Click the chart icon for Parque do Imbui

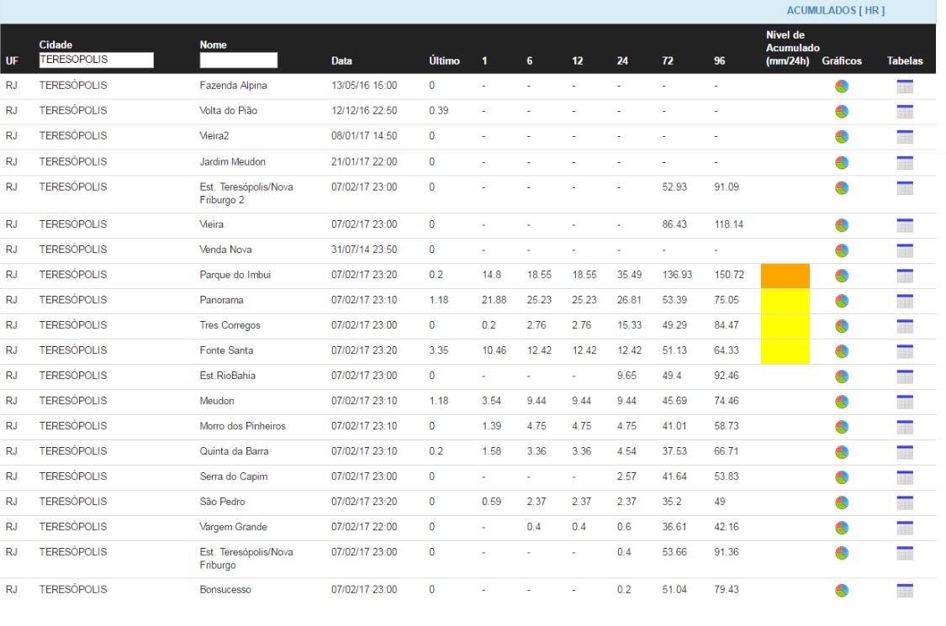tap(841, 276)
